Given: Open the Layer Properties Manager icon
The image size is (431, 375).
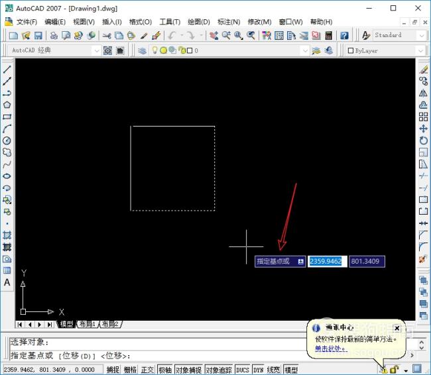Looking at the screenshot, I should click(x=142, y=50).
